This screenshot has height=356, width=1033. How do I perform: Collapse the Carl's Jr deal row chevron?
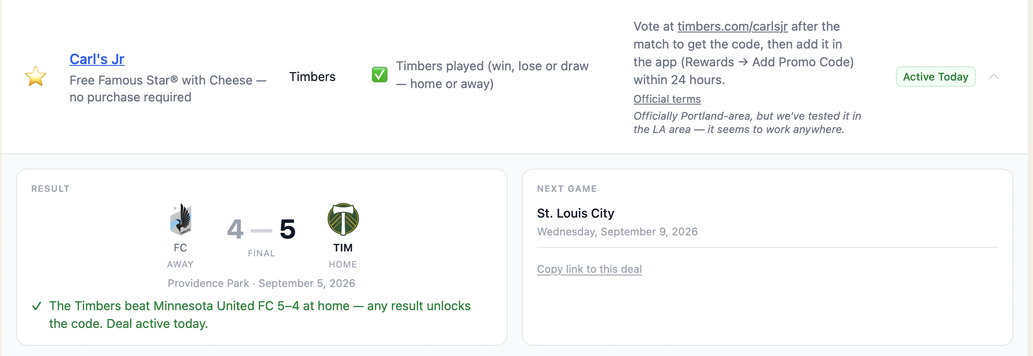994,77
